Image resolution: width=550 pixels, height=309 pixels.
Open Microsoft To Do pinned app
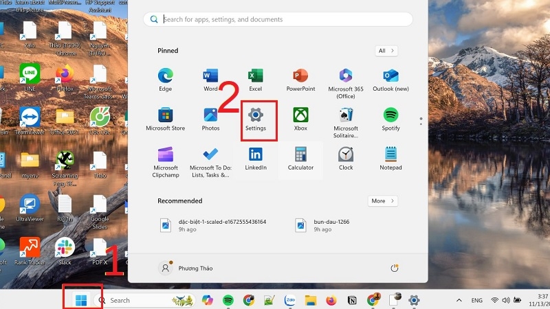pyautogui.click(x=210, y=162)
